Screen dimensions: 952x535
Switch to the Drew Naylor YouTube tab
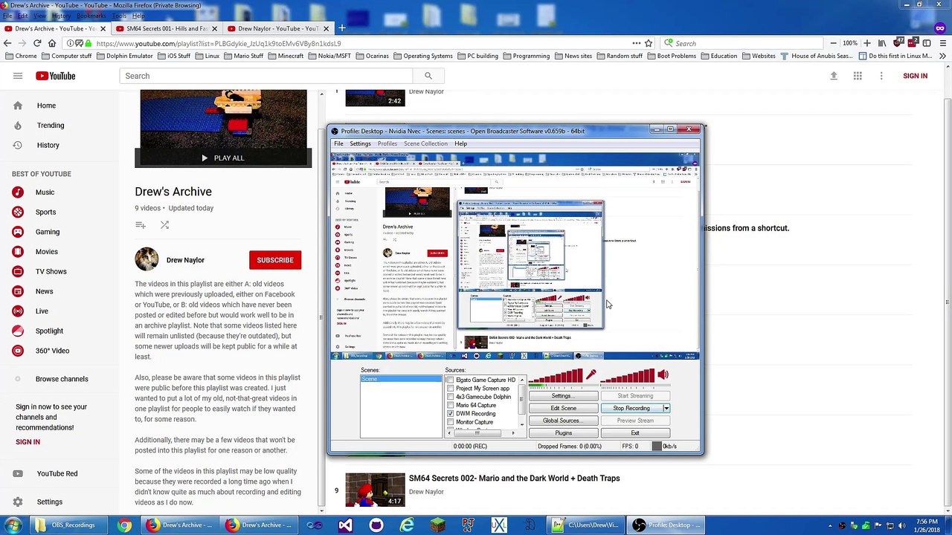[278, 28]
